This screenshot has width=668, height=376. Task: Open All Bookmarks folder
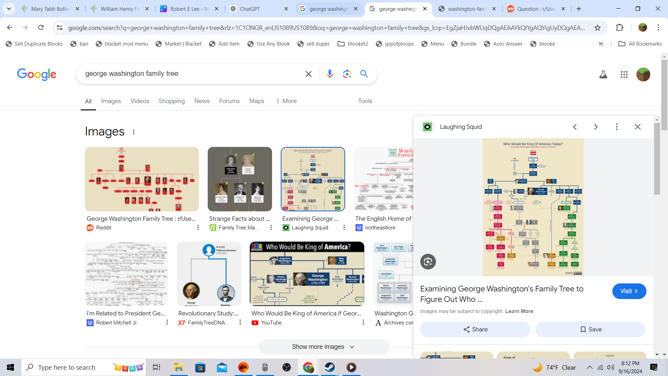click(x=640, y=44)
